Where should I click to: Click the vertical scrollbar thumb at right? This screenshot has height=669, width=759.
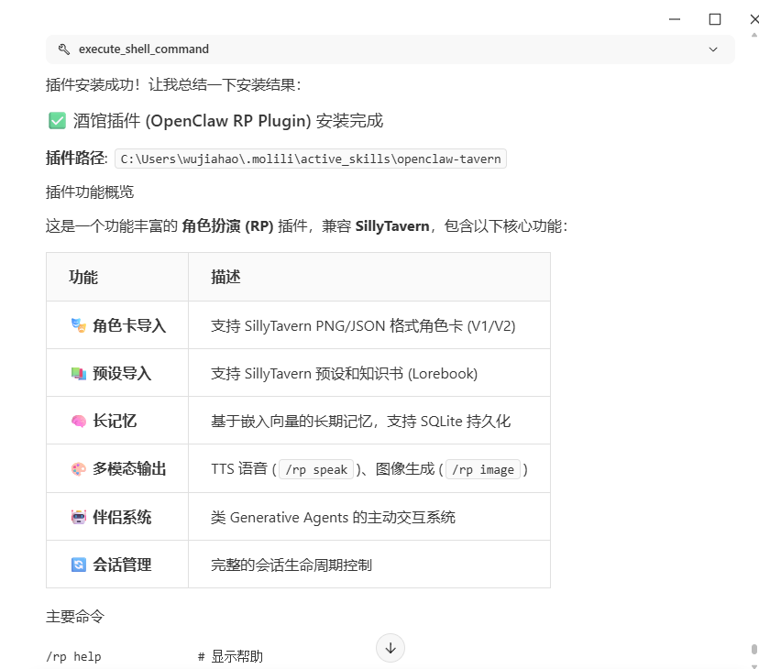pyautogui.click(x=753, y=650)
